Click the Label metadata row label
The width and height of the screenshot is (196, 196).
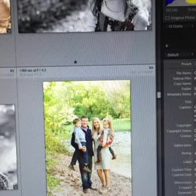coord(188,162)
